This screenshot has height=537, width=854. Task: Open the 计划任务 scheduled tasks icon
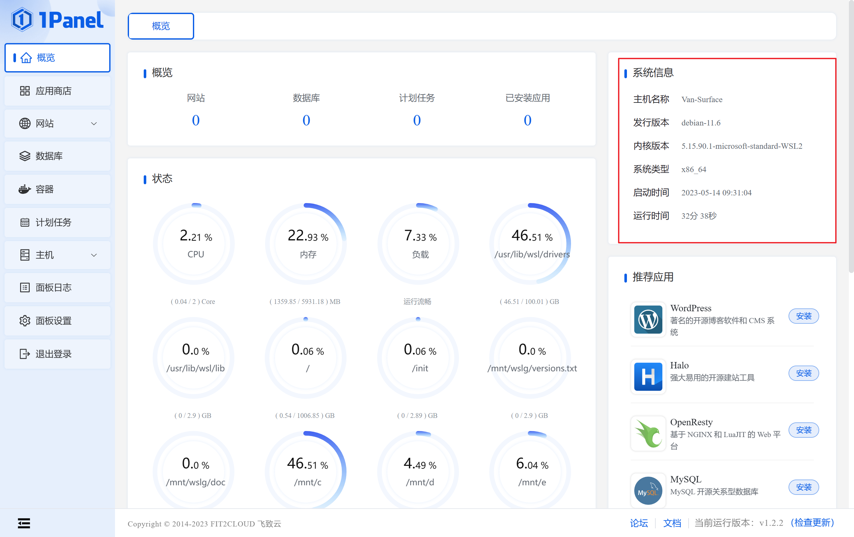click(25, 222)
